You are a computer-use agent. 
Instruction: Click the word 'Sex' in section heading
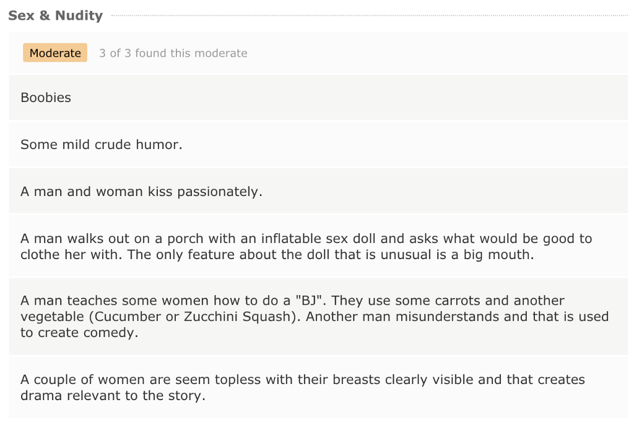[21, 15]
